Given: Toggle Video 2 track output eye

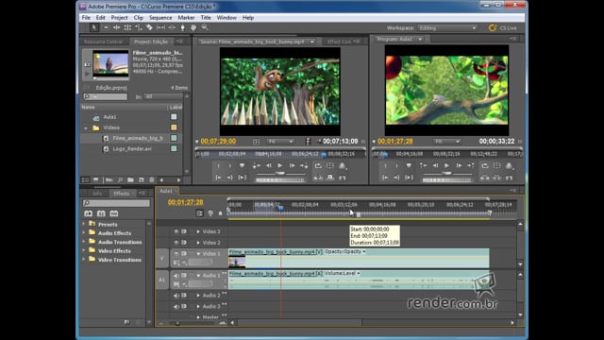Looking at the screenshot, I should tap(176, 243).
